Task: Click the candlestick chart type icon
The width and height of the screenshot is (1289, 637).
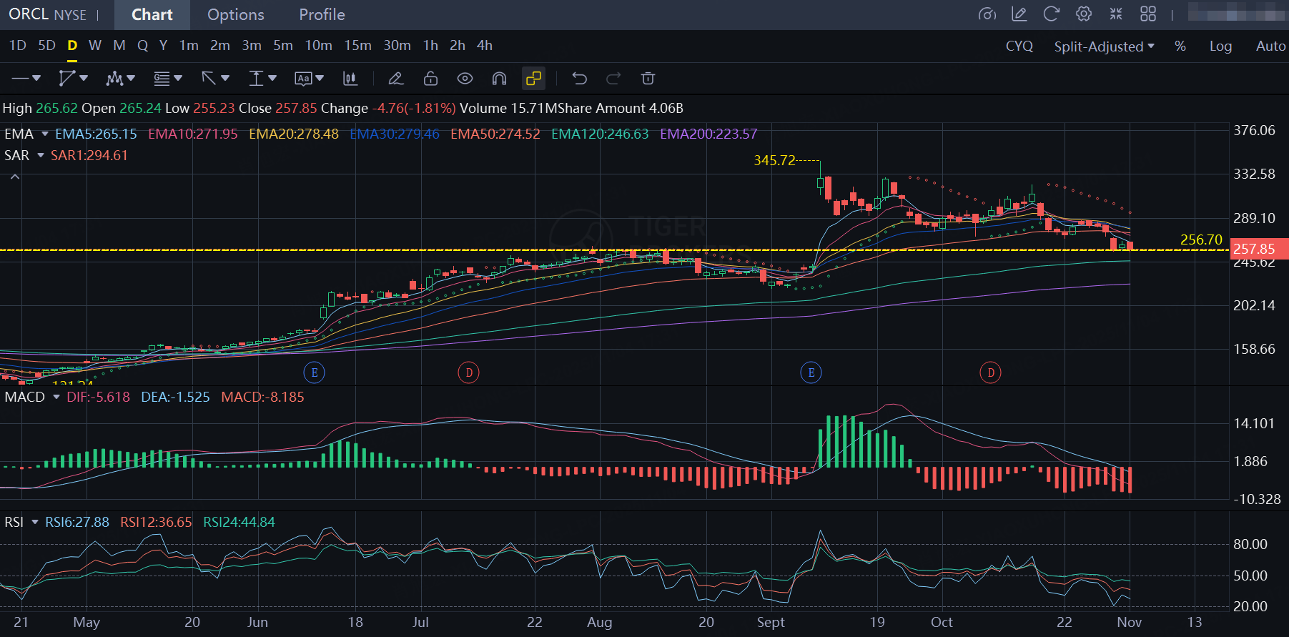Action: (350, 79)
